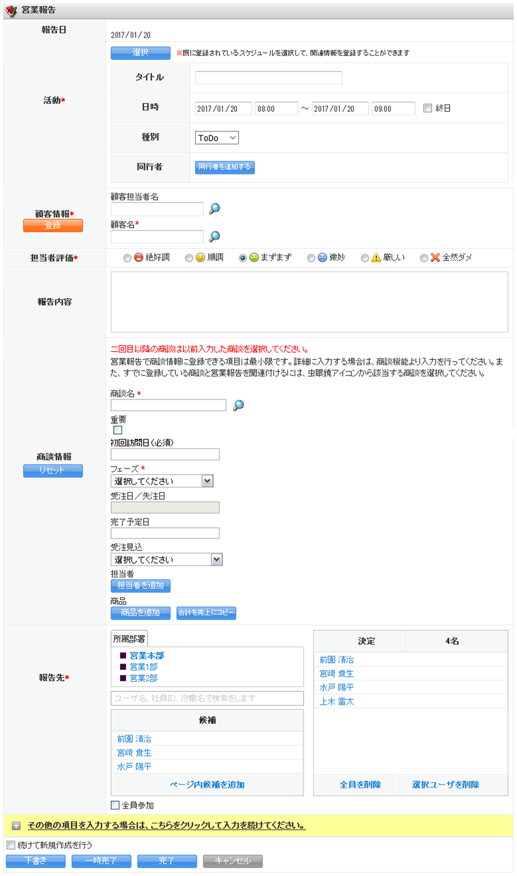Click 全員を削除 link
The image size is (517, 876).
(x=360, y=785)
